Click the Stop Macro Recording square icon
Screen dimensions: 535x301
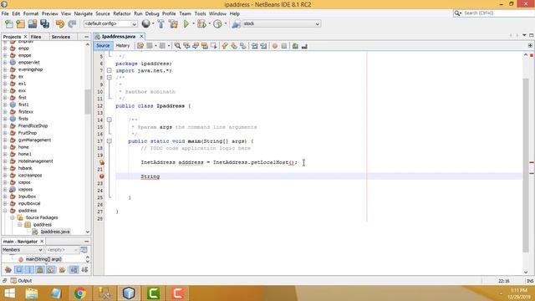pyautogui.click(x=284, y=46)
